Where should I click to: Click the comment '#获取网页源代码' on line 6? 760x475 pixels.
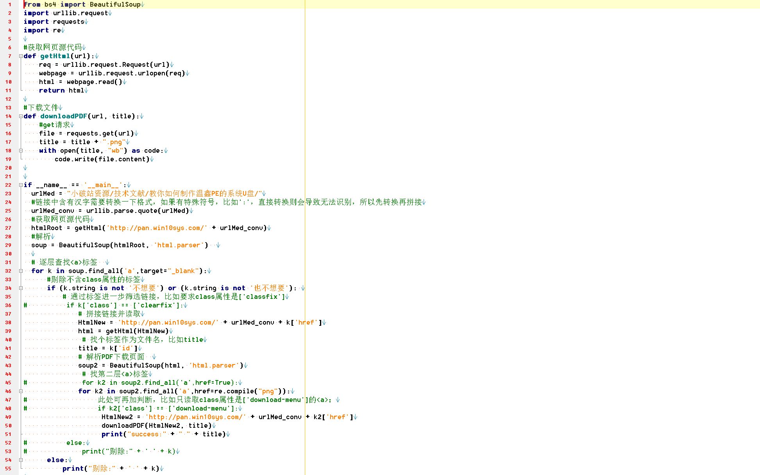pos(53,47)
